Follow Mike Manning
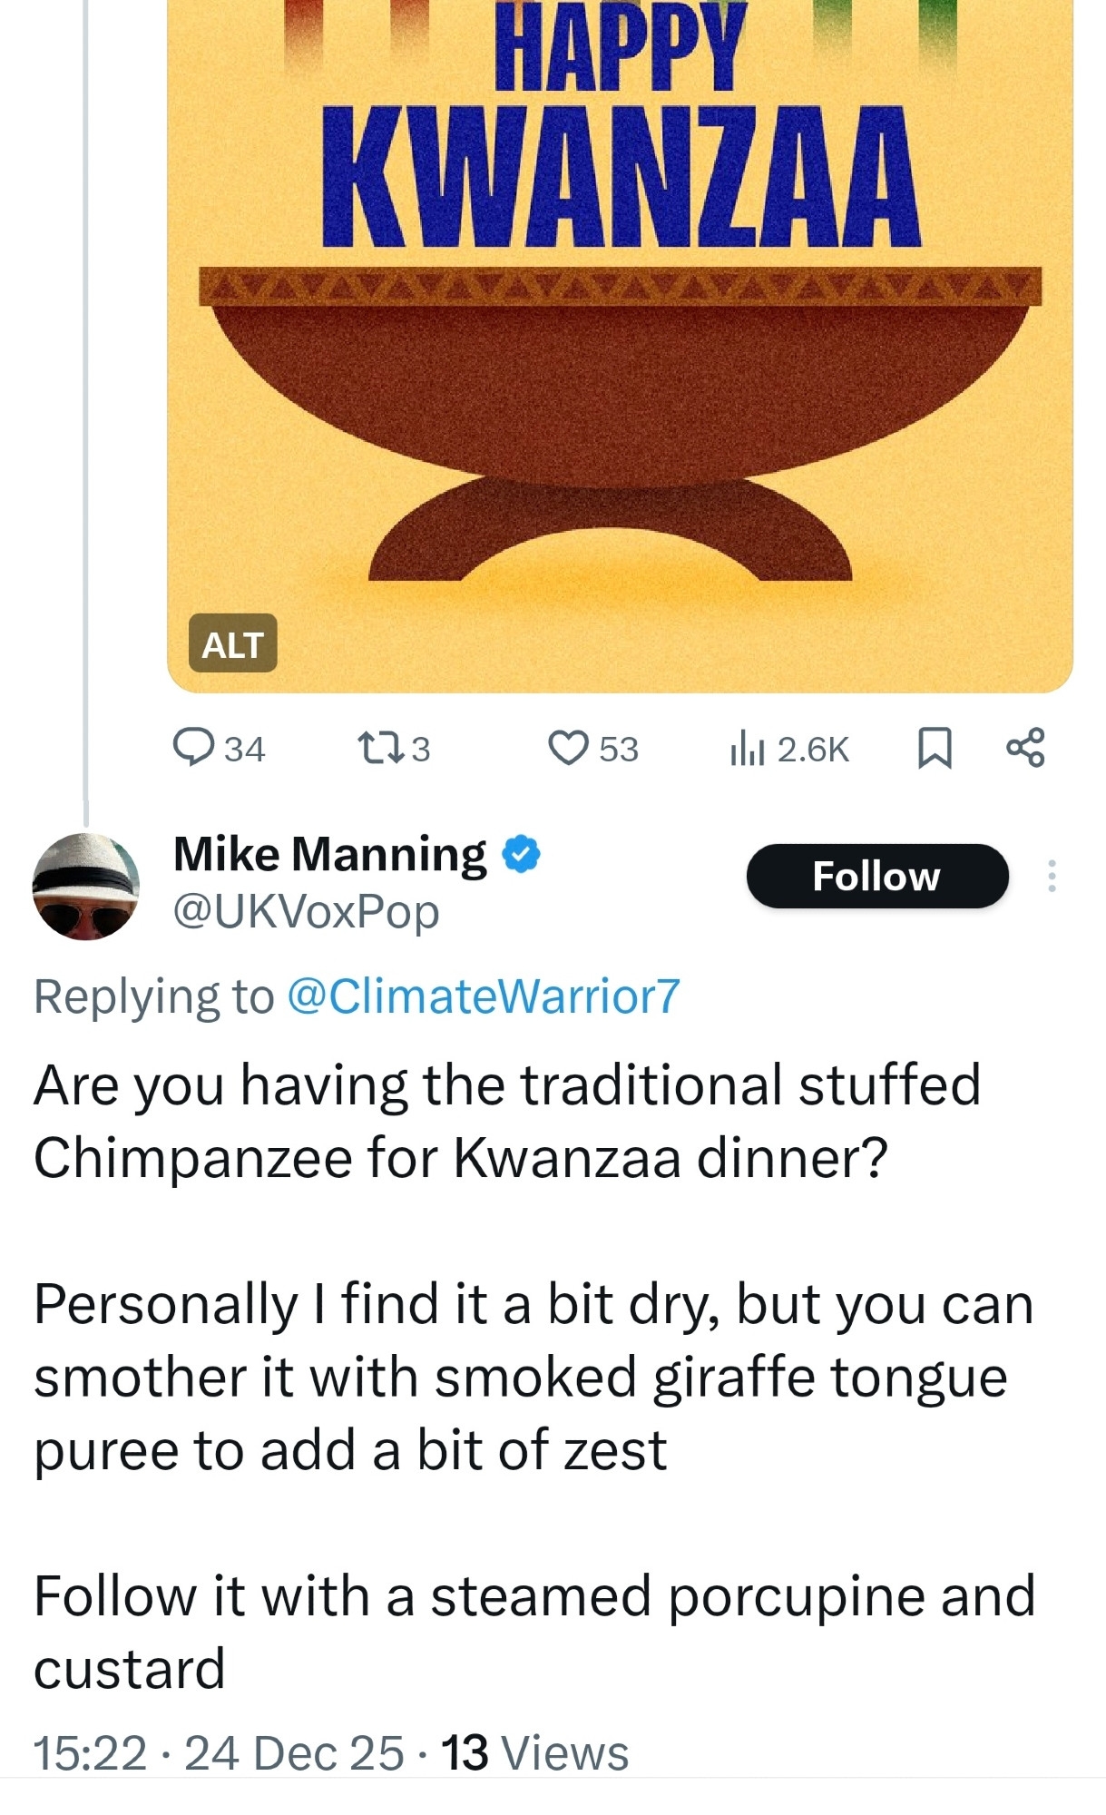Viewport: 1106px width, 1815px height. click(x=876, y=876)
